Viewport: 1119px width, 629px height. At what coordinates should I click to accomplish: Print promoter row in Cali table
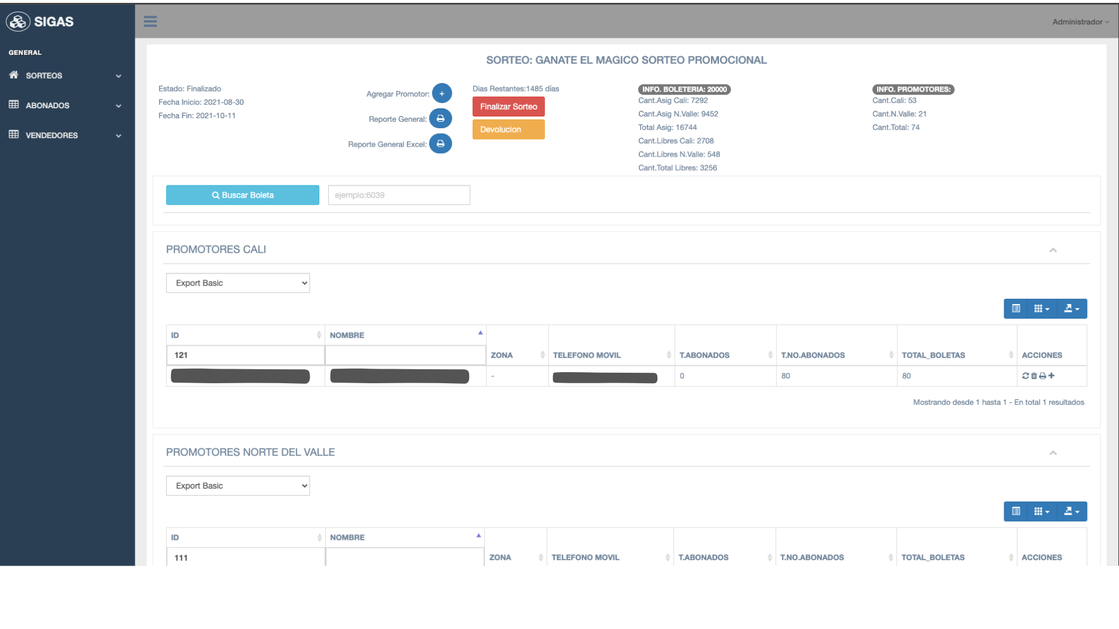coord(1043,376)
